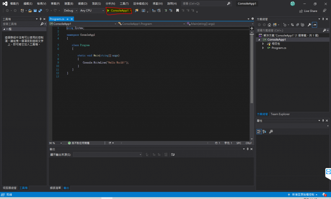Click the Home icon in Solution Explorer
This screenshot has height=199, width=331.
pyautogui.click(x=269, y=25)
